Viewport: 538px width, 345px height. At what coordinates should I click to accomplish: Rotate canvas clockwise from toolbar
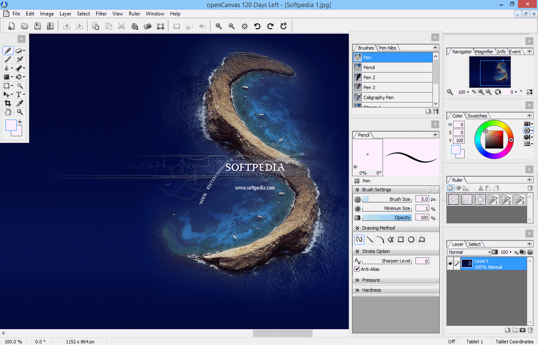click(x=270, y=26)
